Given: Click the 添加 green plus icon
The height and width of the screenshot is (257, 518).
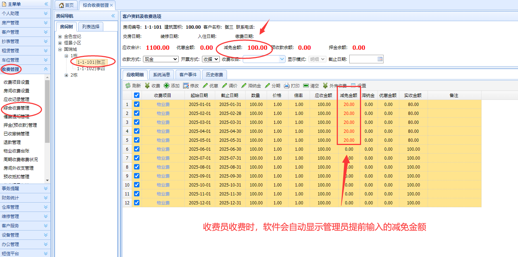Looking at the screenshot, I should click(x=167, y=86).
